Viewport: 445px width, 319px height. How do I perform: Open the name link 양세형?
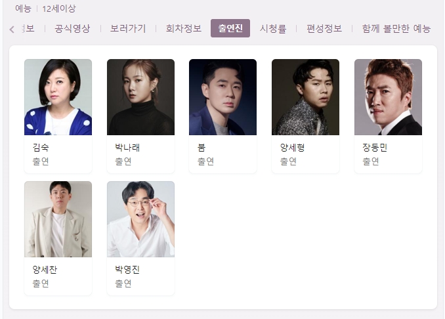coord(292,148)
